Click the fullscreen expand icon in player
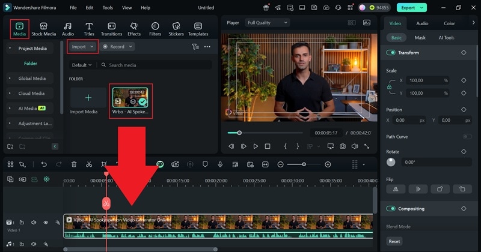Screen dimensions: 481x252 pyautogui.click(x=367, y=146)
